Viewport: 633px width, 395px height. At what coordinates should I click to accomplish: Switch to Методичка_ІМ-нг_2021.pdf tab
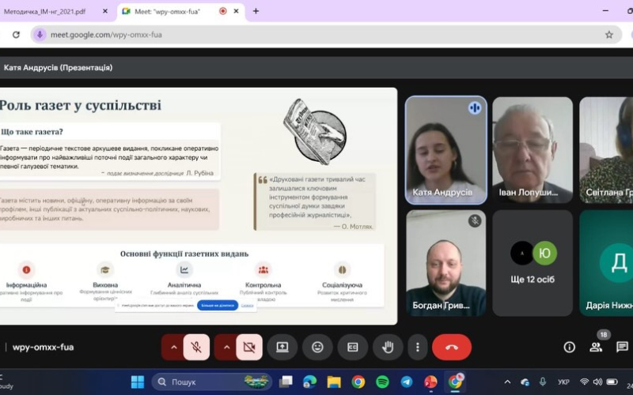coord(51,11)
